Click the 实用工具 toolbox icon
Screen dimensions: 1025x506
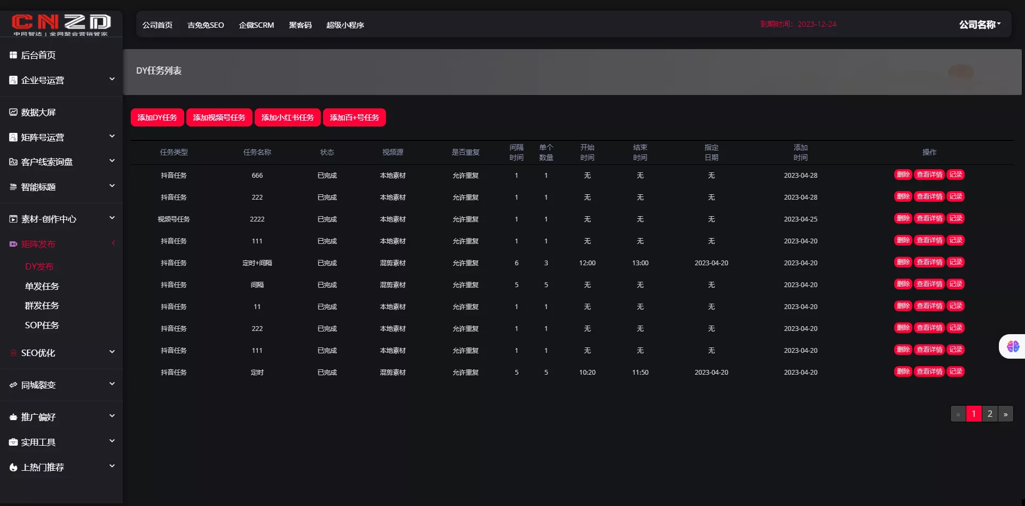[x=13, y=442]
